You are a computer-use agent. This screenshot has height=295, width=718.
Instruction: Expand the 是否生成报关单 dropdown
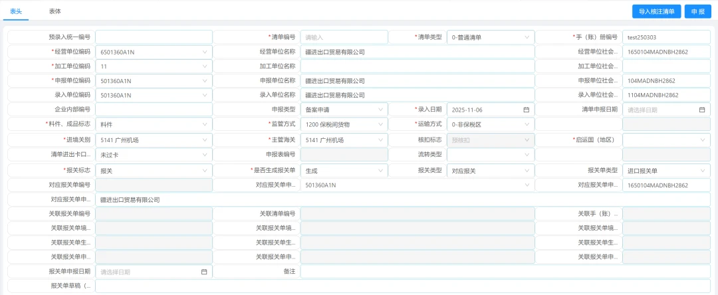tap(344, 171)
